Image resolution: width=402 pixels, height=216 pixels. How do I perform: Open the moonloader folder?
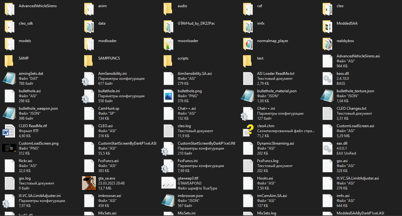[168, 43]
